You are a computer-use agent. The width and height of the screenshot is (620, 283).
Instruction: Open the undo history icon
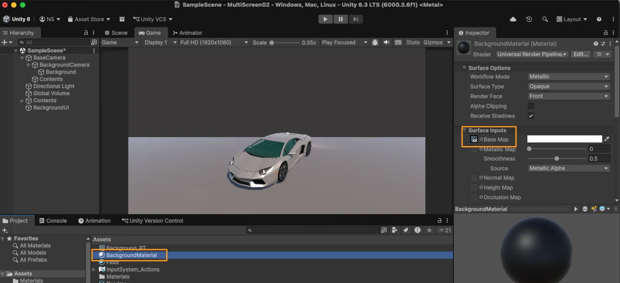click(529, 19)
